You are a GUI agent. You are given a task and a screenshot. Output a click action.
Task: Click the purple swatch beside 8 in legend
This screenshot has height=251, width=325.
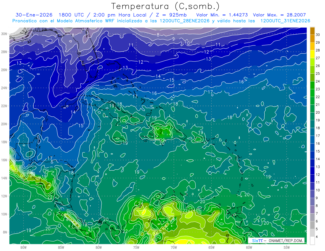312,202
